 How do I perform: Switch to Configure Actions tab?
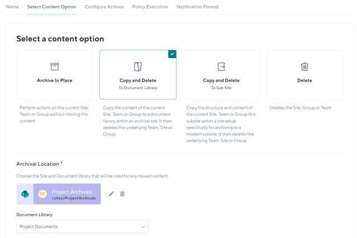pos(104,7)
